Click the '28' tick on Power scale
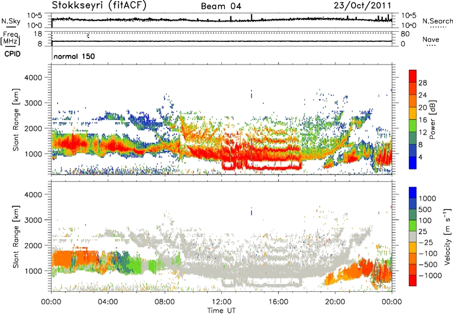 tap(422, 83)
